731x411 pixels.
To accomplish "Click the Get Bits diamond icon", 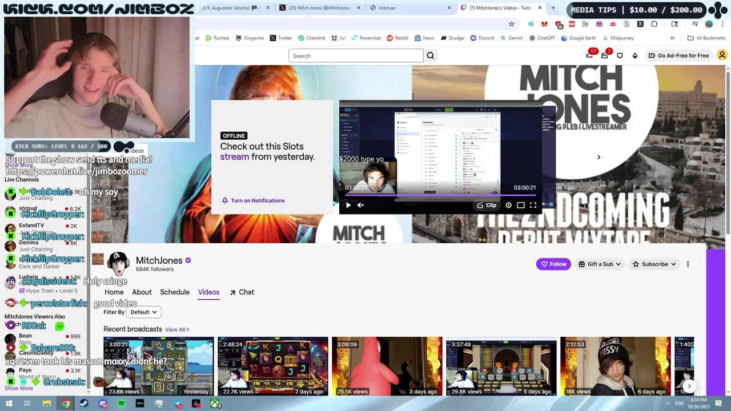I will (x=635, y=55).
